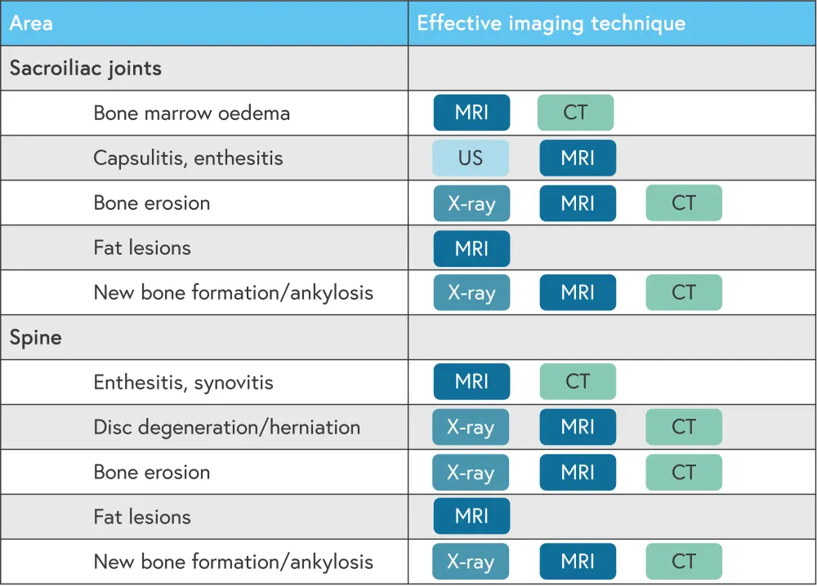Viewport: 817px width, 587px height.
Task: Select the Spine section heading
Action: (x=36, y=337)
